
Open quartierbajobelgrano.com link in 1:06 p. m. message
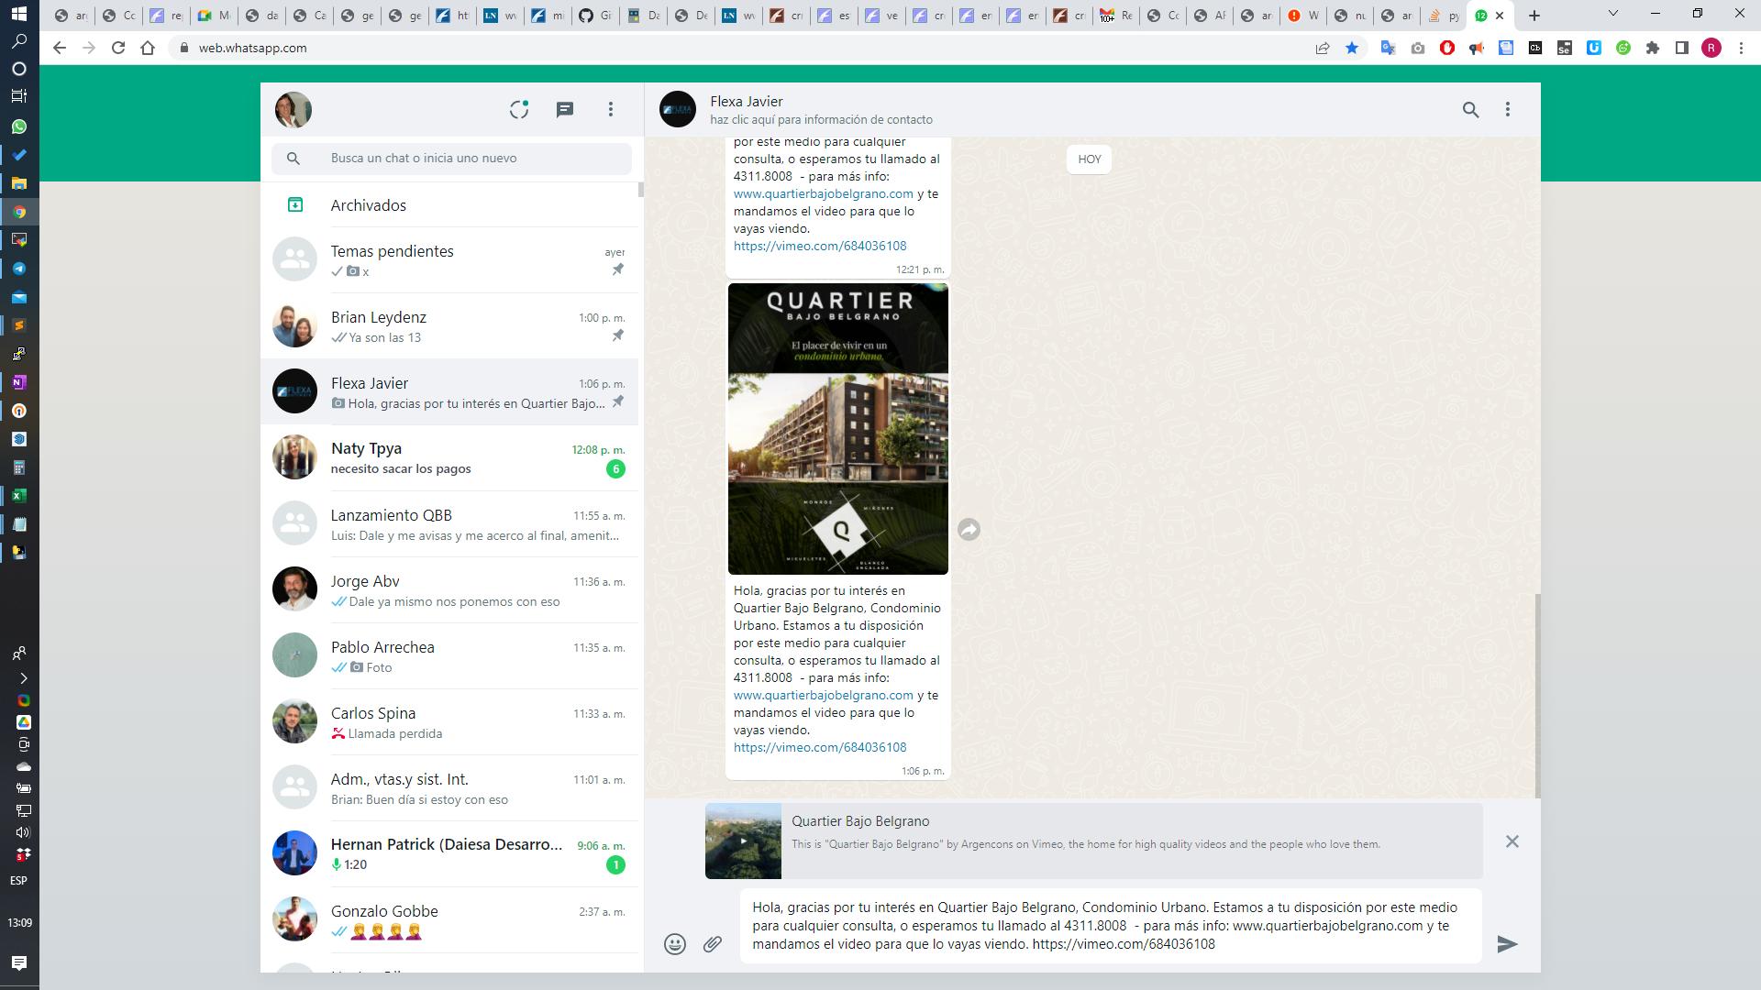[x=824, y=695]
